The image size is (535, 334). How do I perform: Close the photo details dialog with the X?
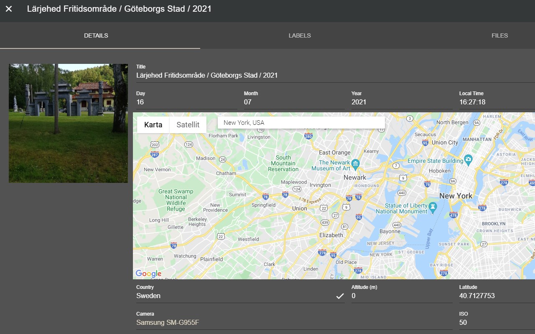(8, 9)
